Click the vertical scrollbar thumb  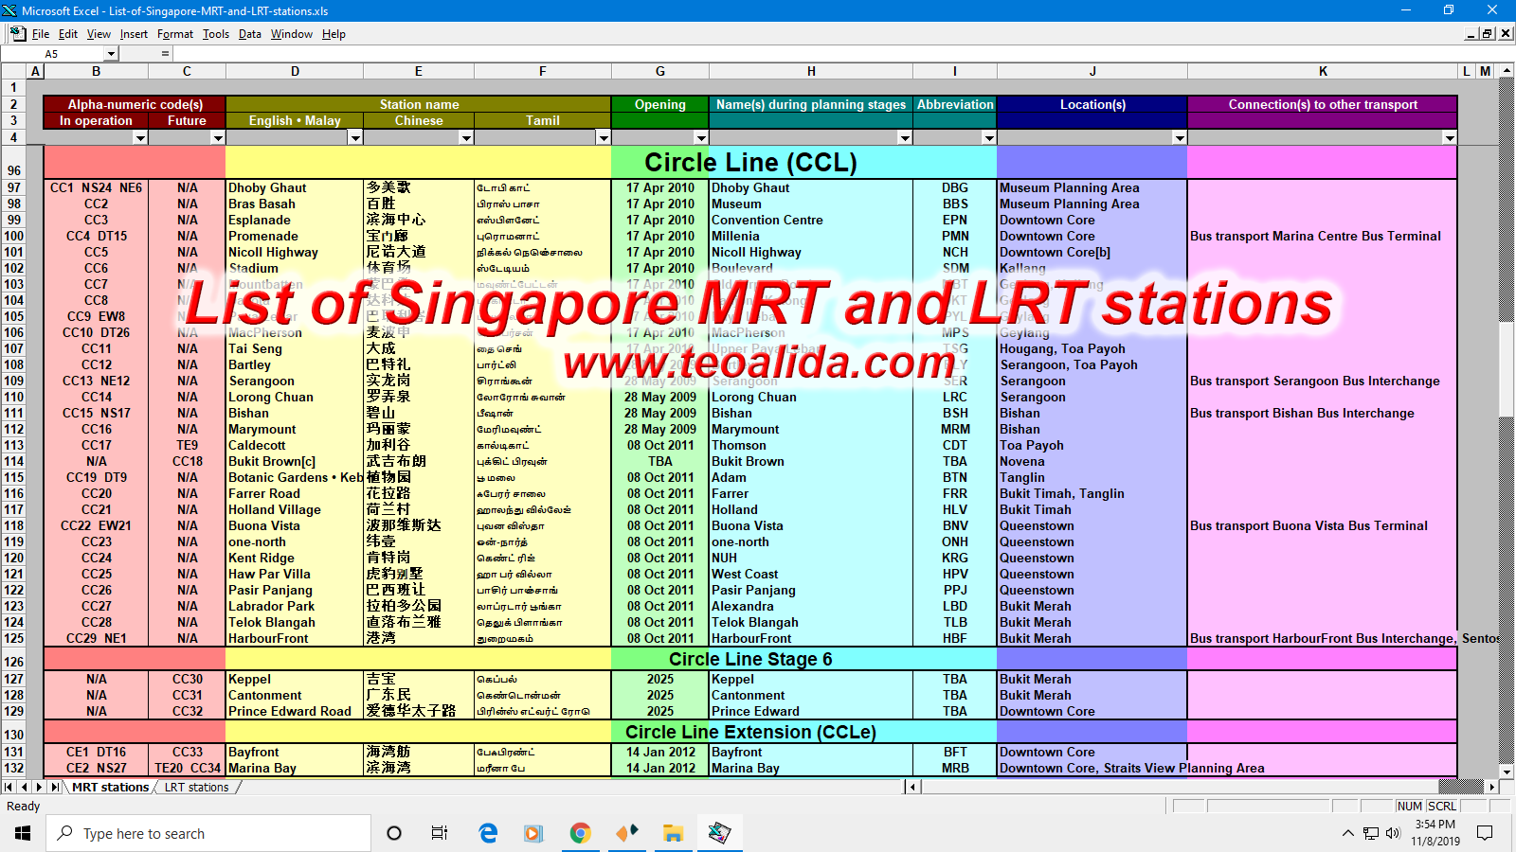coord(1507,369)
